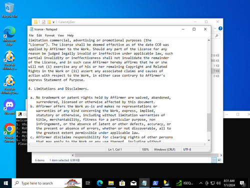The height and width of the screenshot is (188, 250).
Task: Maximize the Notepad window
Action: [194, 29]
